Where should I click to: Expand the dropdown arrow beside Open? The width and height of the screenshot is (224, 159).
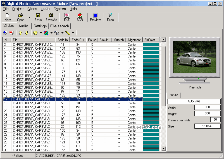coord(29,17)
